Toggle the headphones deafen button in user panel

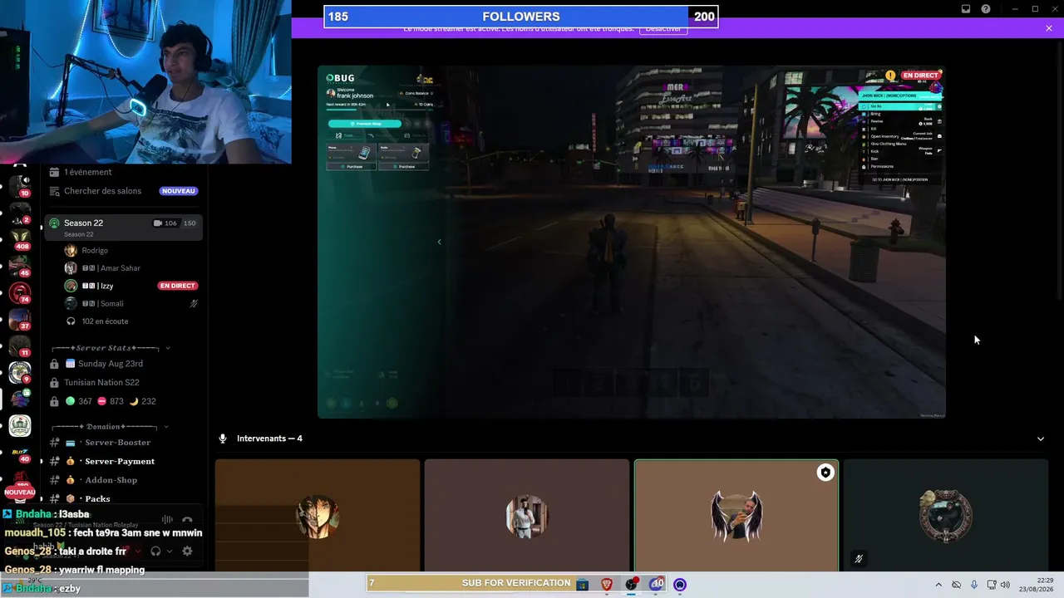(x=155, y=551)
